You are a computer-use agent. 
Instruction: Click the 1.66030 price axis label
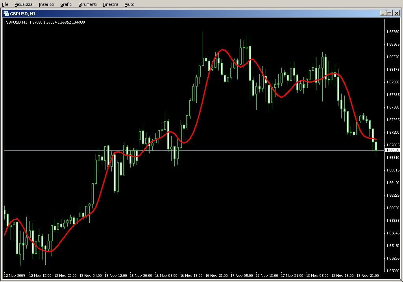click(x=393, y=208)
